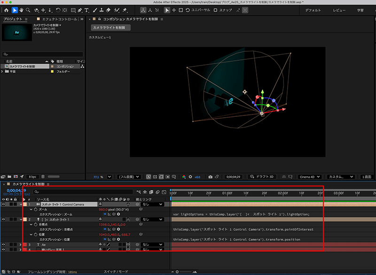Select the Hand tool
This screenshot has height=275, width=376.
[x=22, y=10]
